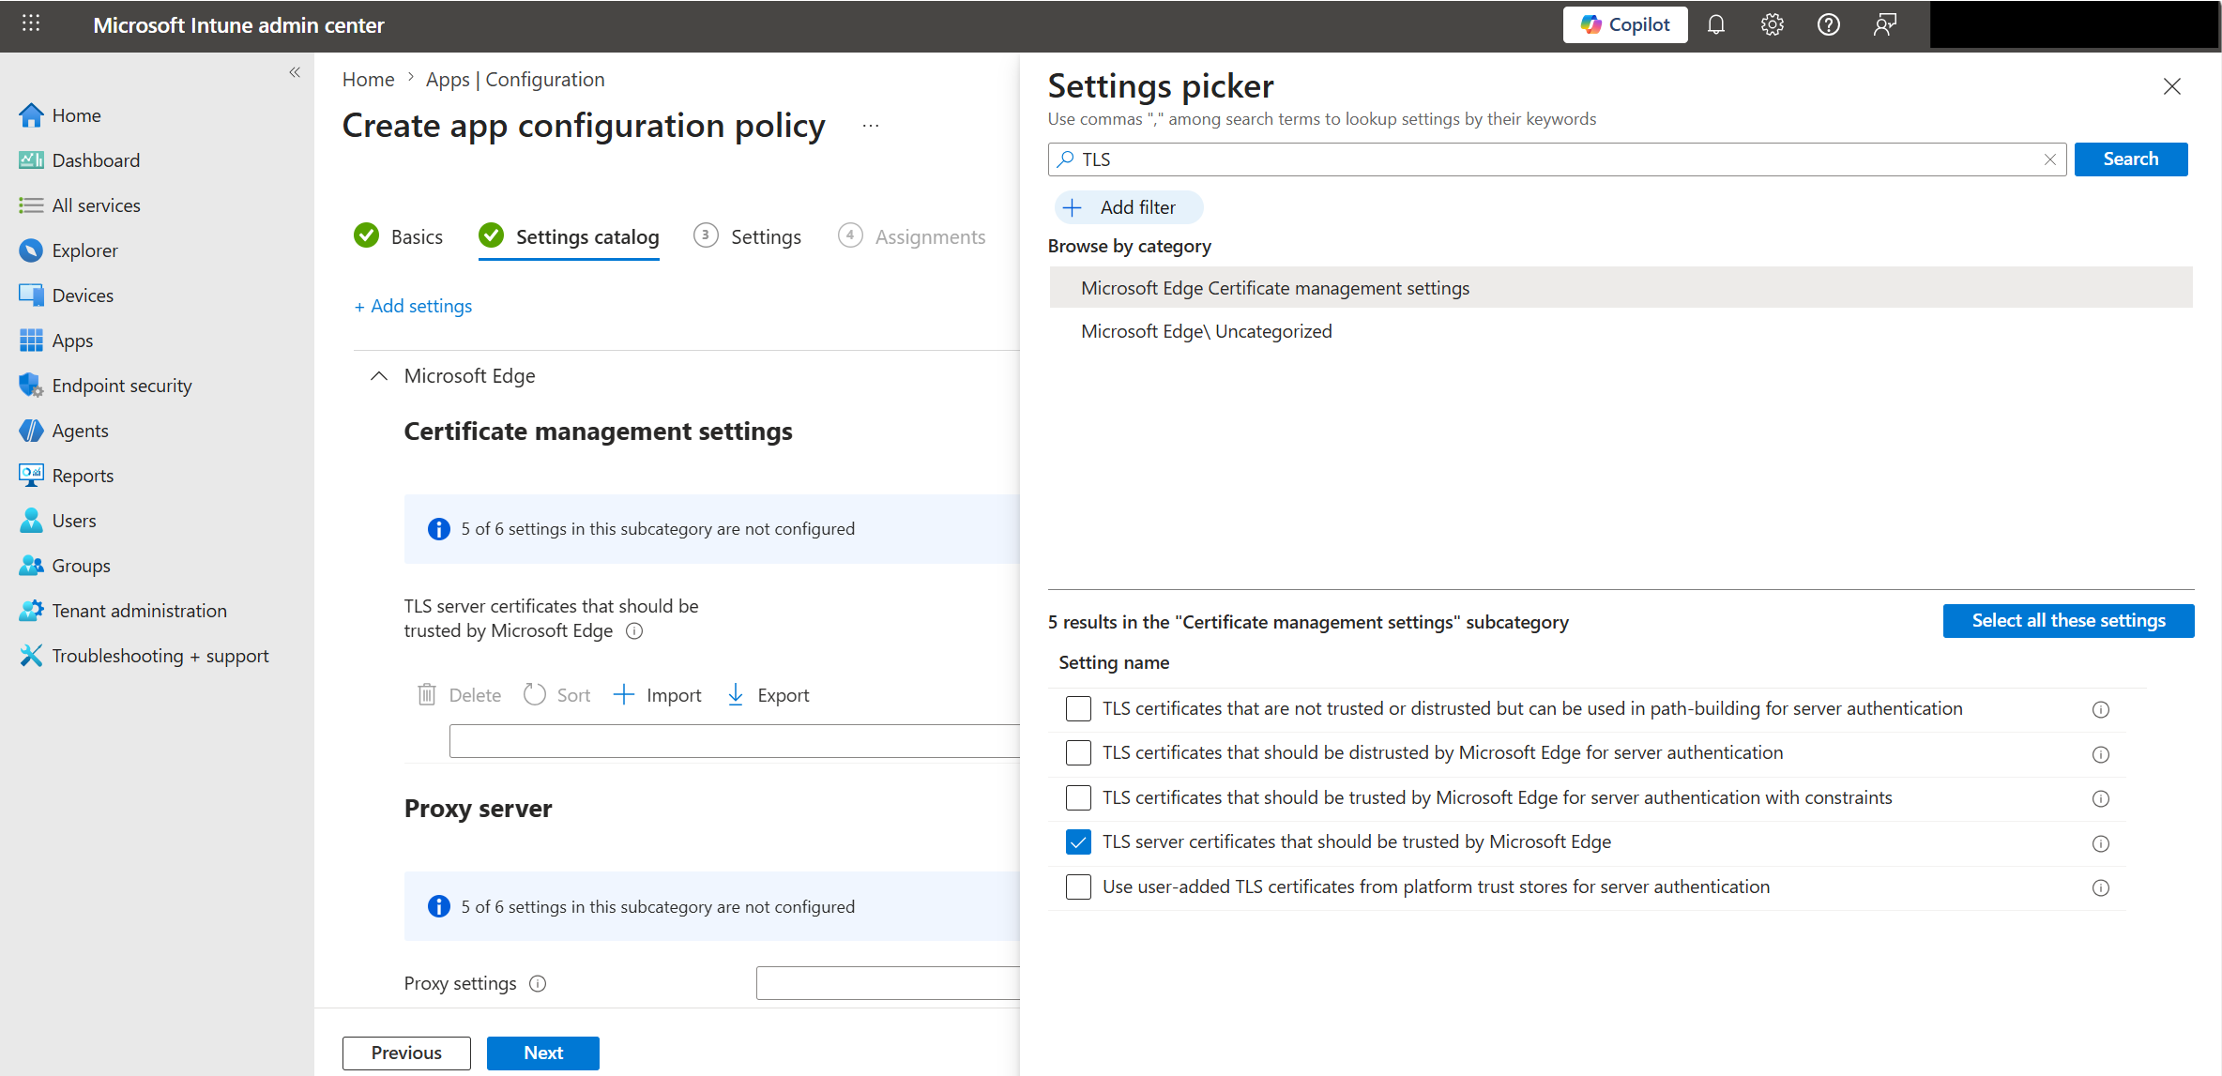Show info for user-added TLS certificates row
This screenshot has width=2222, height=1076.
pos(2101,888)
